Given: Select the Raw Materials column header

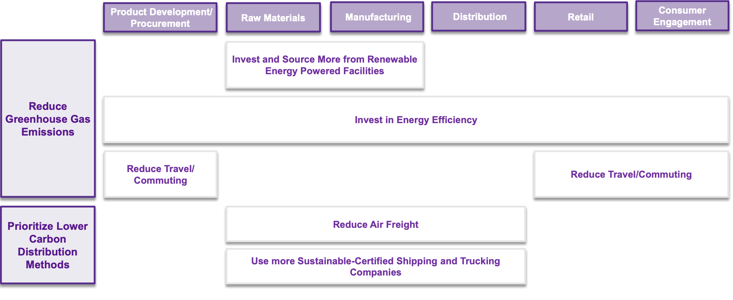Looking at the screenshot, I should 273,18.
